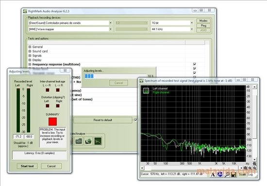Viewport: 267px width, 186px height.
Task: Open the Scale Log dropdown in the spectrum window
Action: point(252,174)
